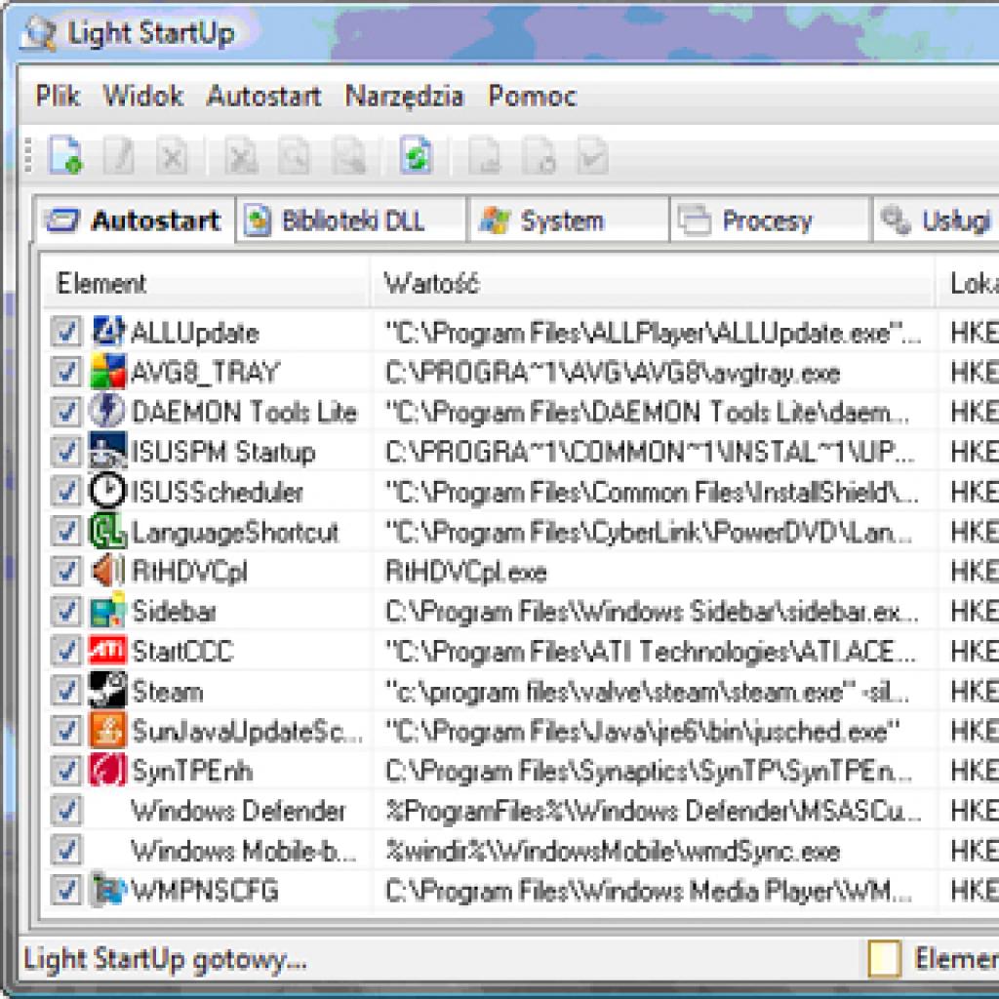This screenshot has width=999, height=999.
Task: Click the steam.exe path value
Action: [647, 692]
